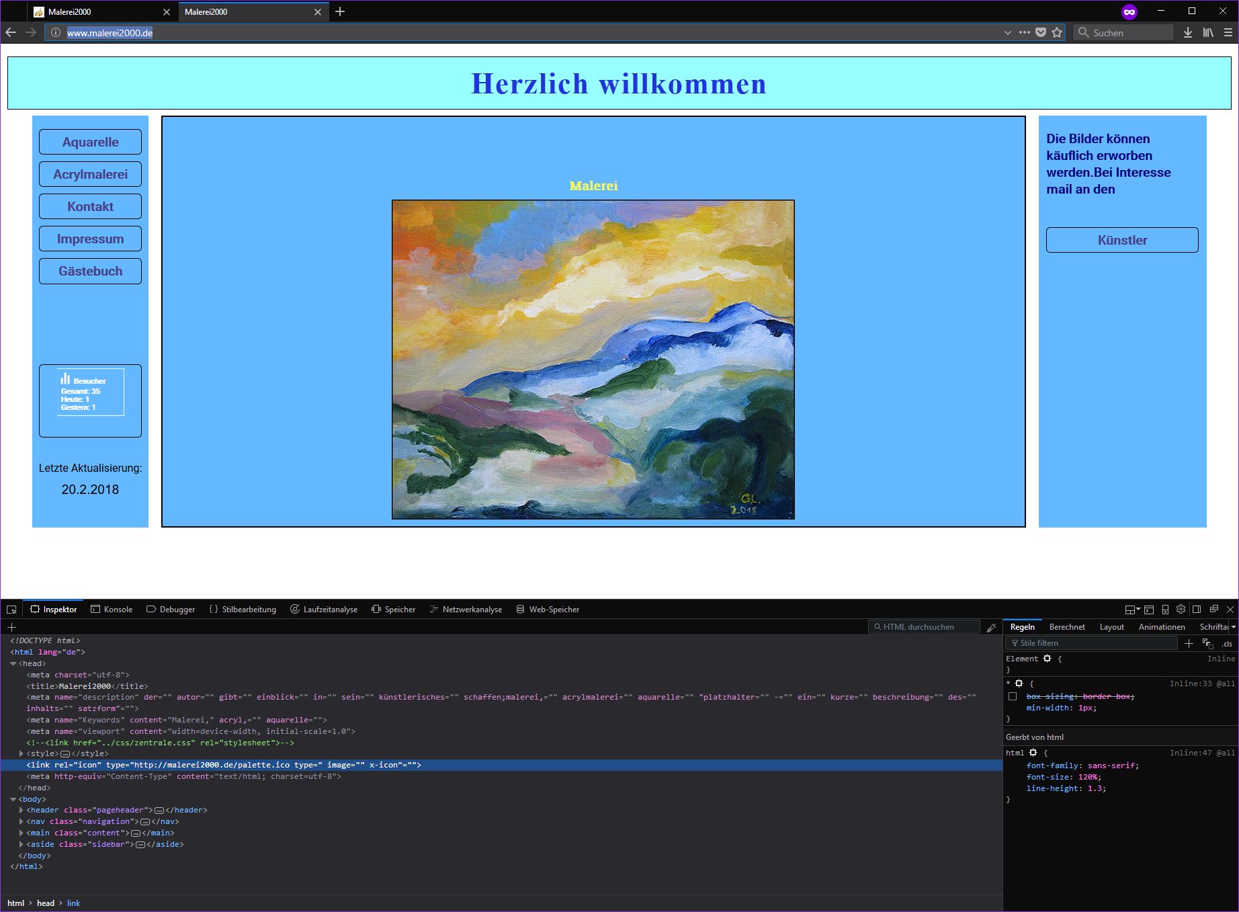Show the hidden sidebar tabs dropdown

[x=1234, y=627]
